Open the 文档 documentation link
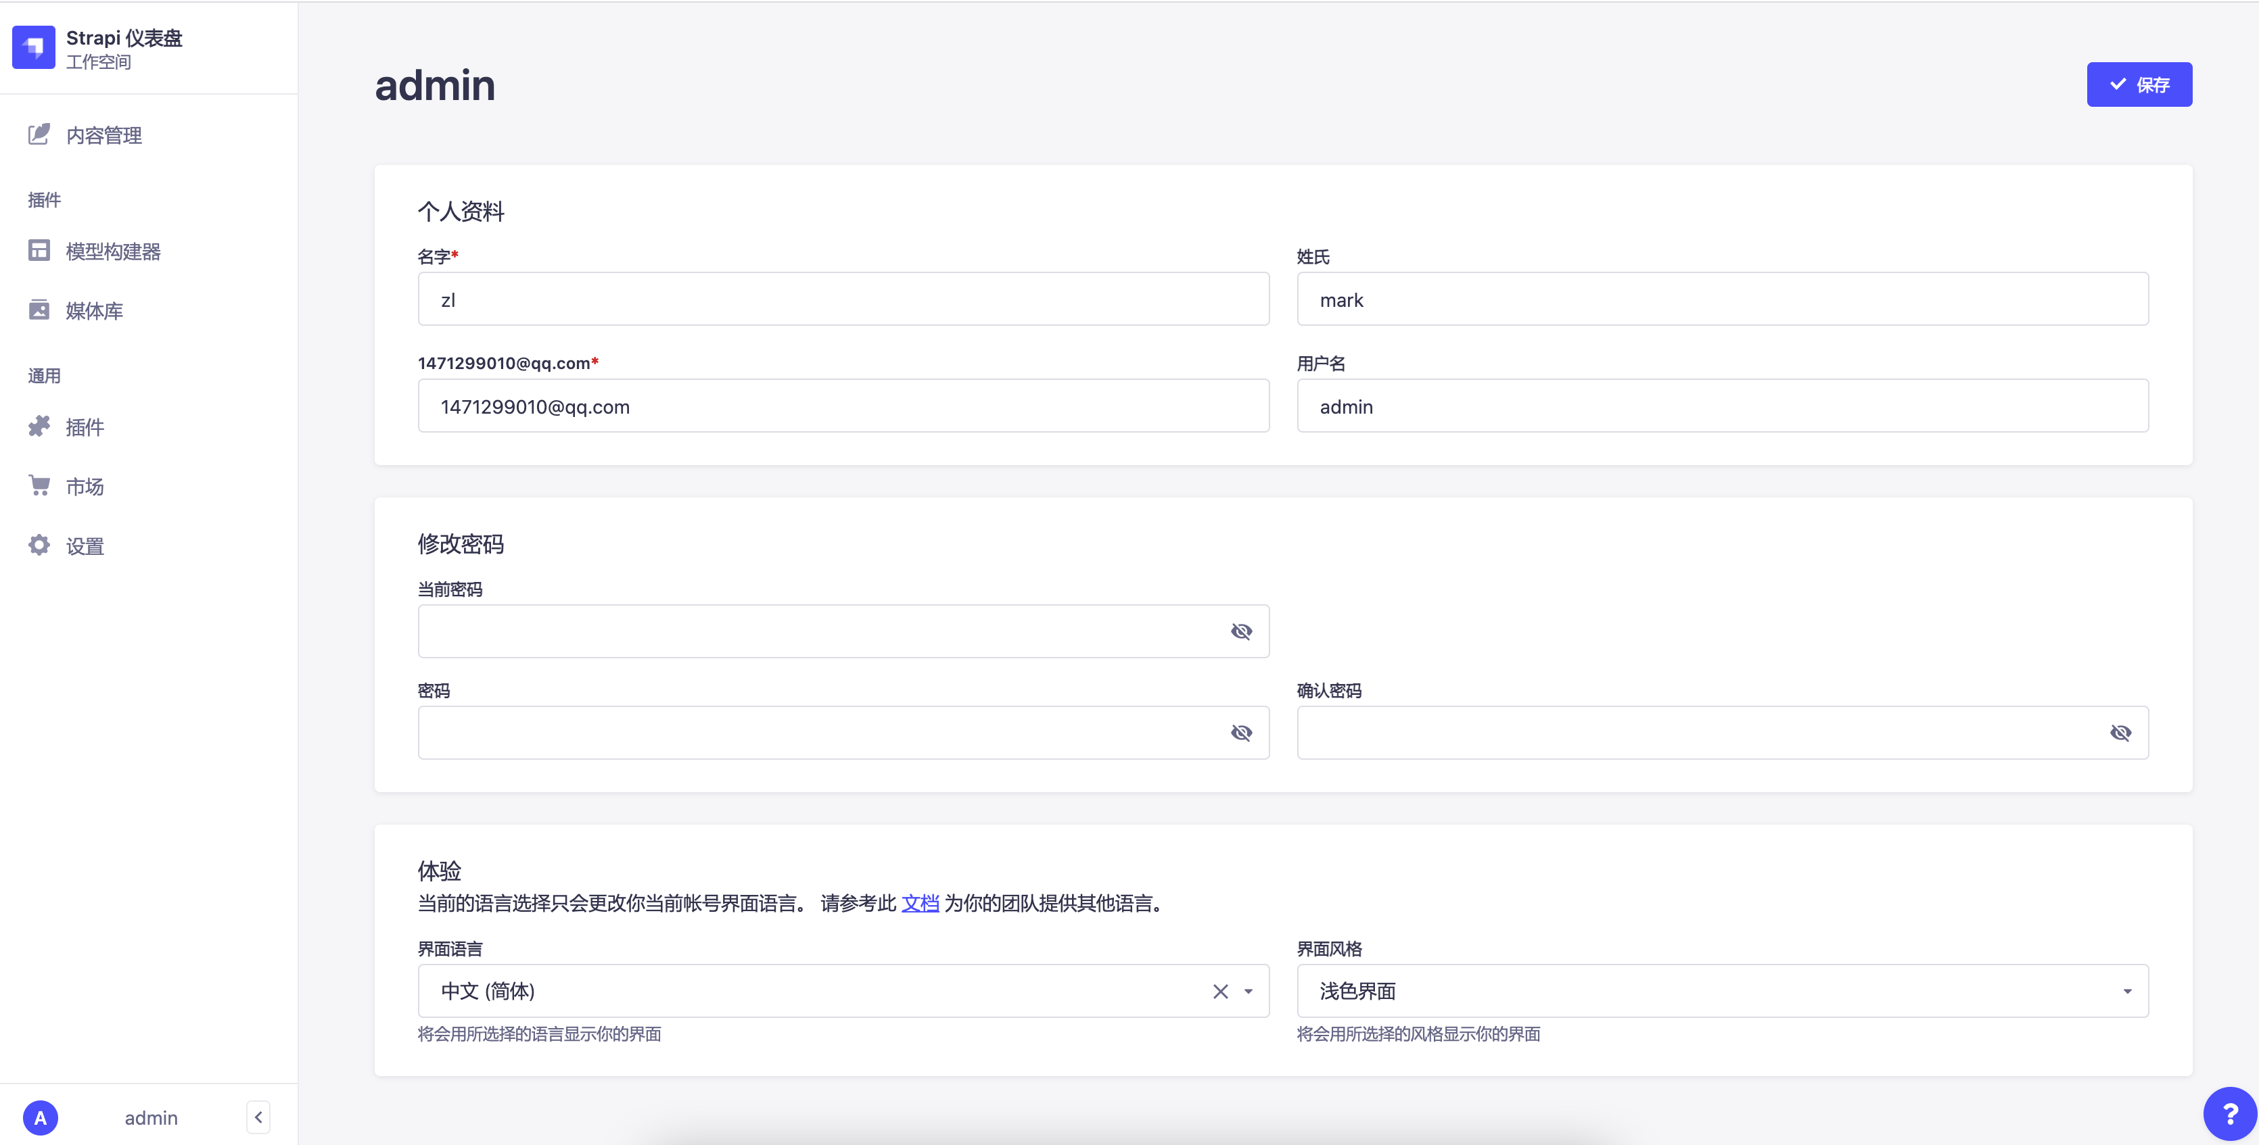 pyautogui.click(x=920, y=903)
